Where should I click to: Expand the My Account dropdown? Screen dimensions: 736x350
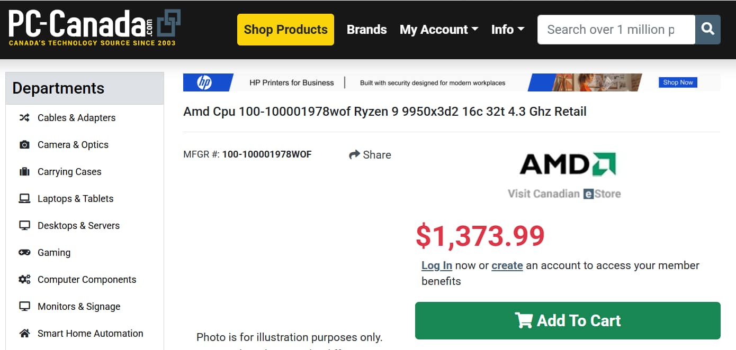438,30
